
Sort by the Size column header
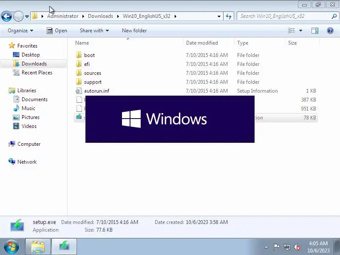click(x=292, y=43)
